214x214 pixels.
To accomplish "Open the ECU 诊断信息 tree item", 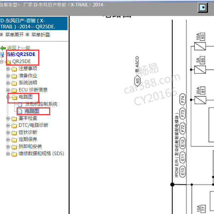I will [33, 90].
